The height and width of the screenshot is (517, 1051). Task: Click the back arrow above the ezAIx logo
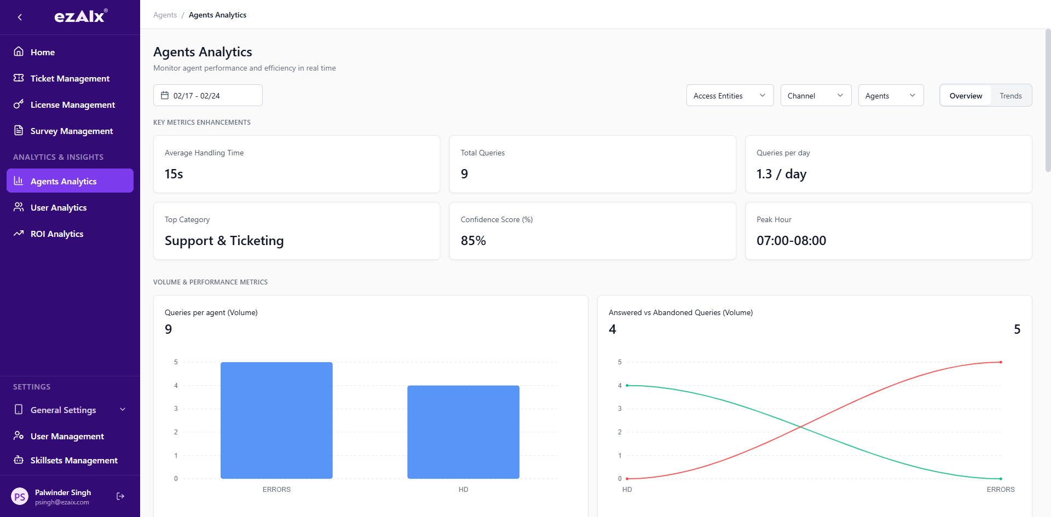[20, 17]
